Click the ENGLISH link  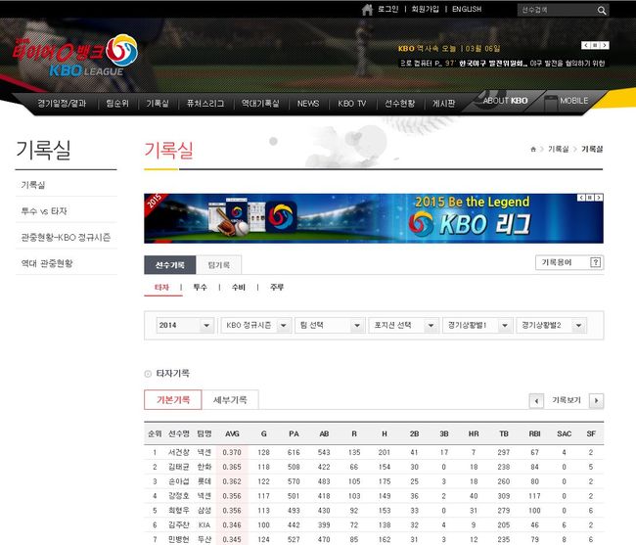[466, 10]
